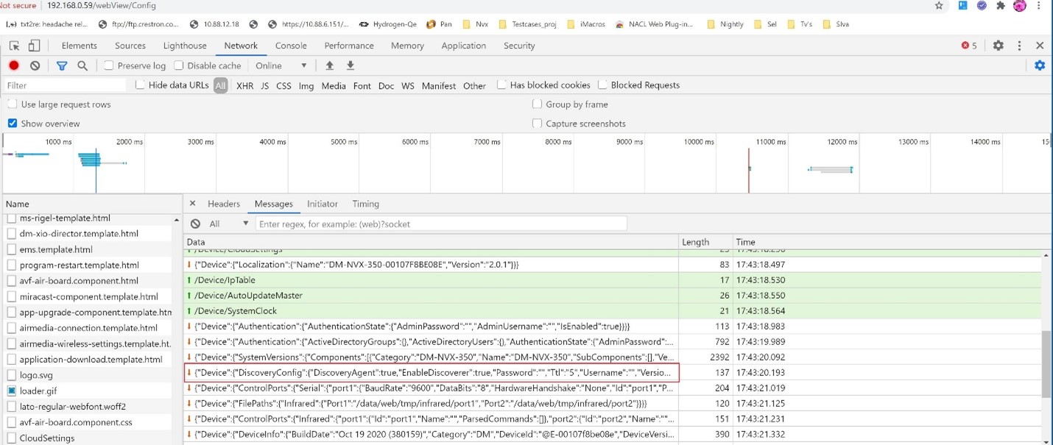Enable the Preserve log checkbox

point(108,65)
